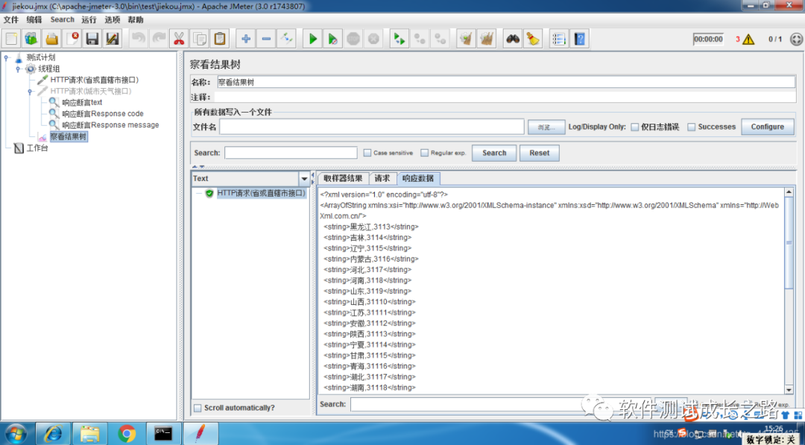Image resolution: width=805 pixels, height=445 pixels.
Task: Switch to the 请求 tab
Action: click(x=382, y=178)
